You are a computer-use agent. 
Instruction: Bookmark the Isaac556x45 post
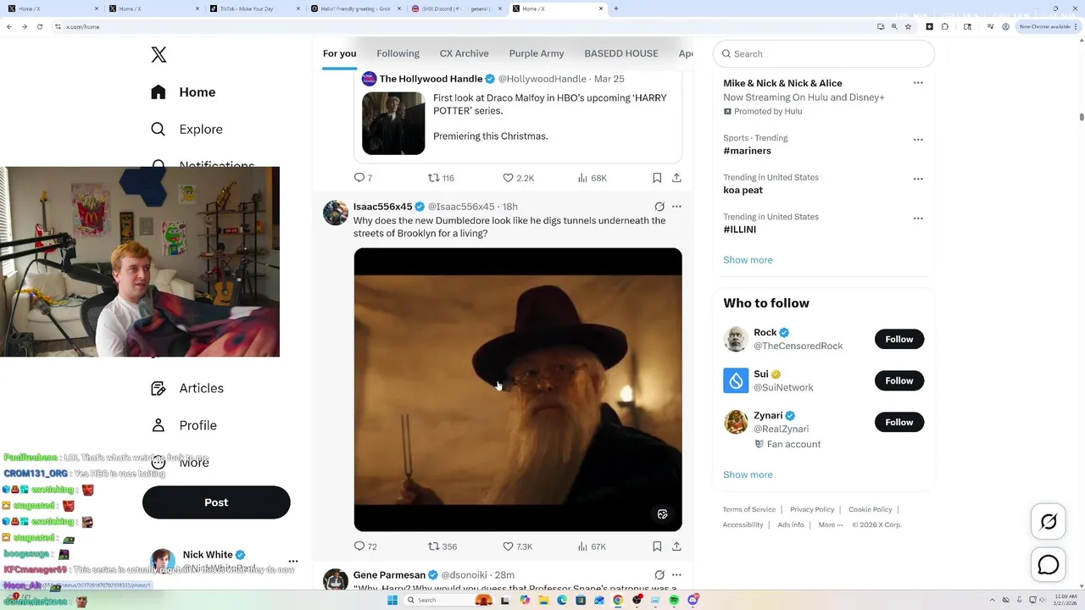657,546
